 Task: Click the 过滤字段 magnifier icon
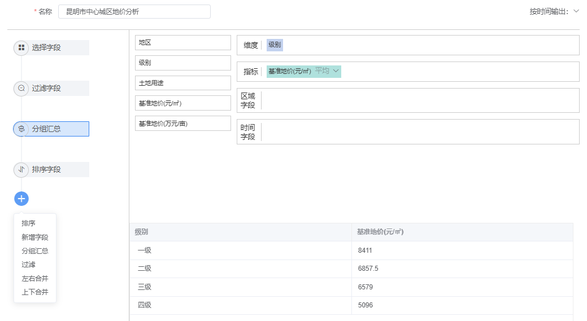pyautogui.click(x=21, y=89)
